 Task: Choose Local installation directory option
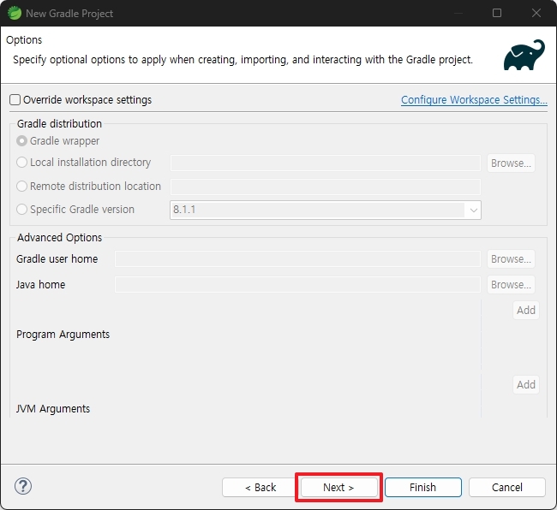point(21,163)
